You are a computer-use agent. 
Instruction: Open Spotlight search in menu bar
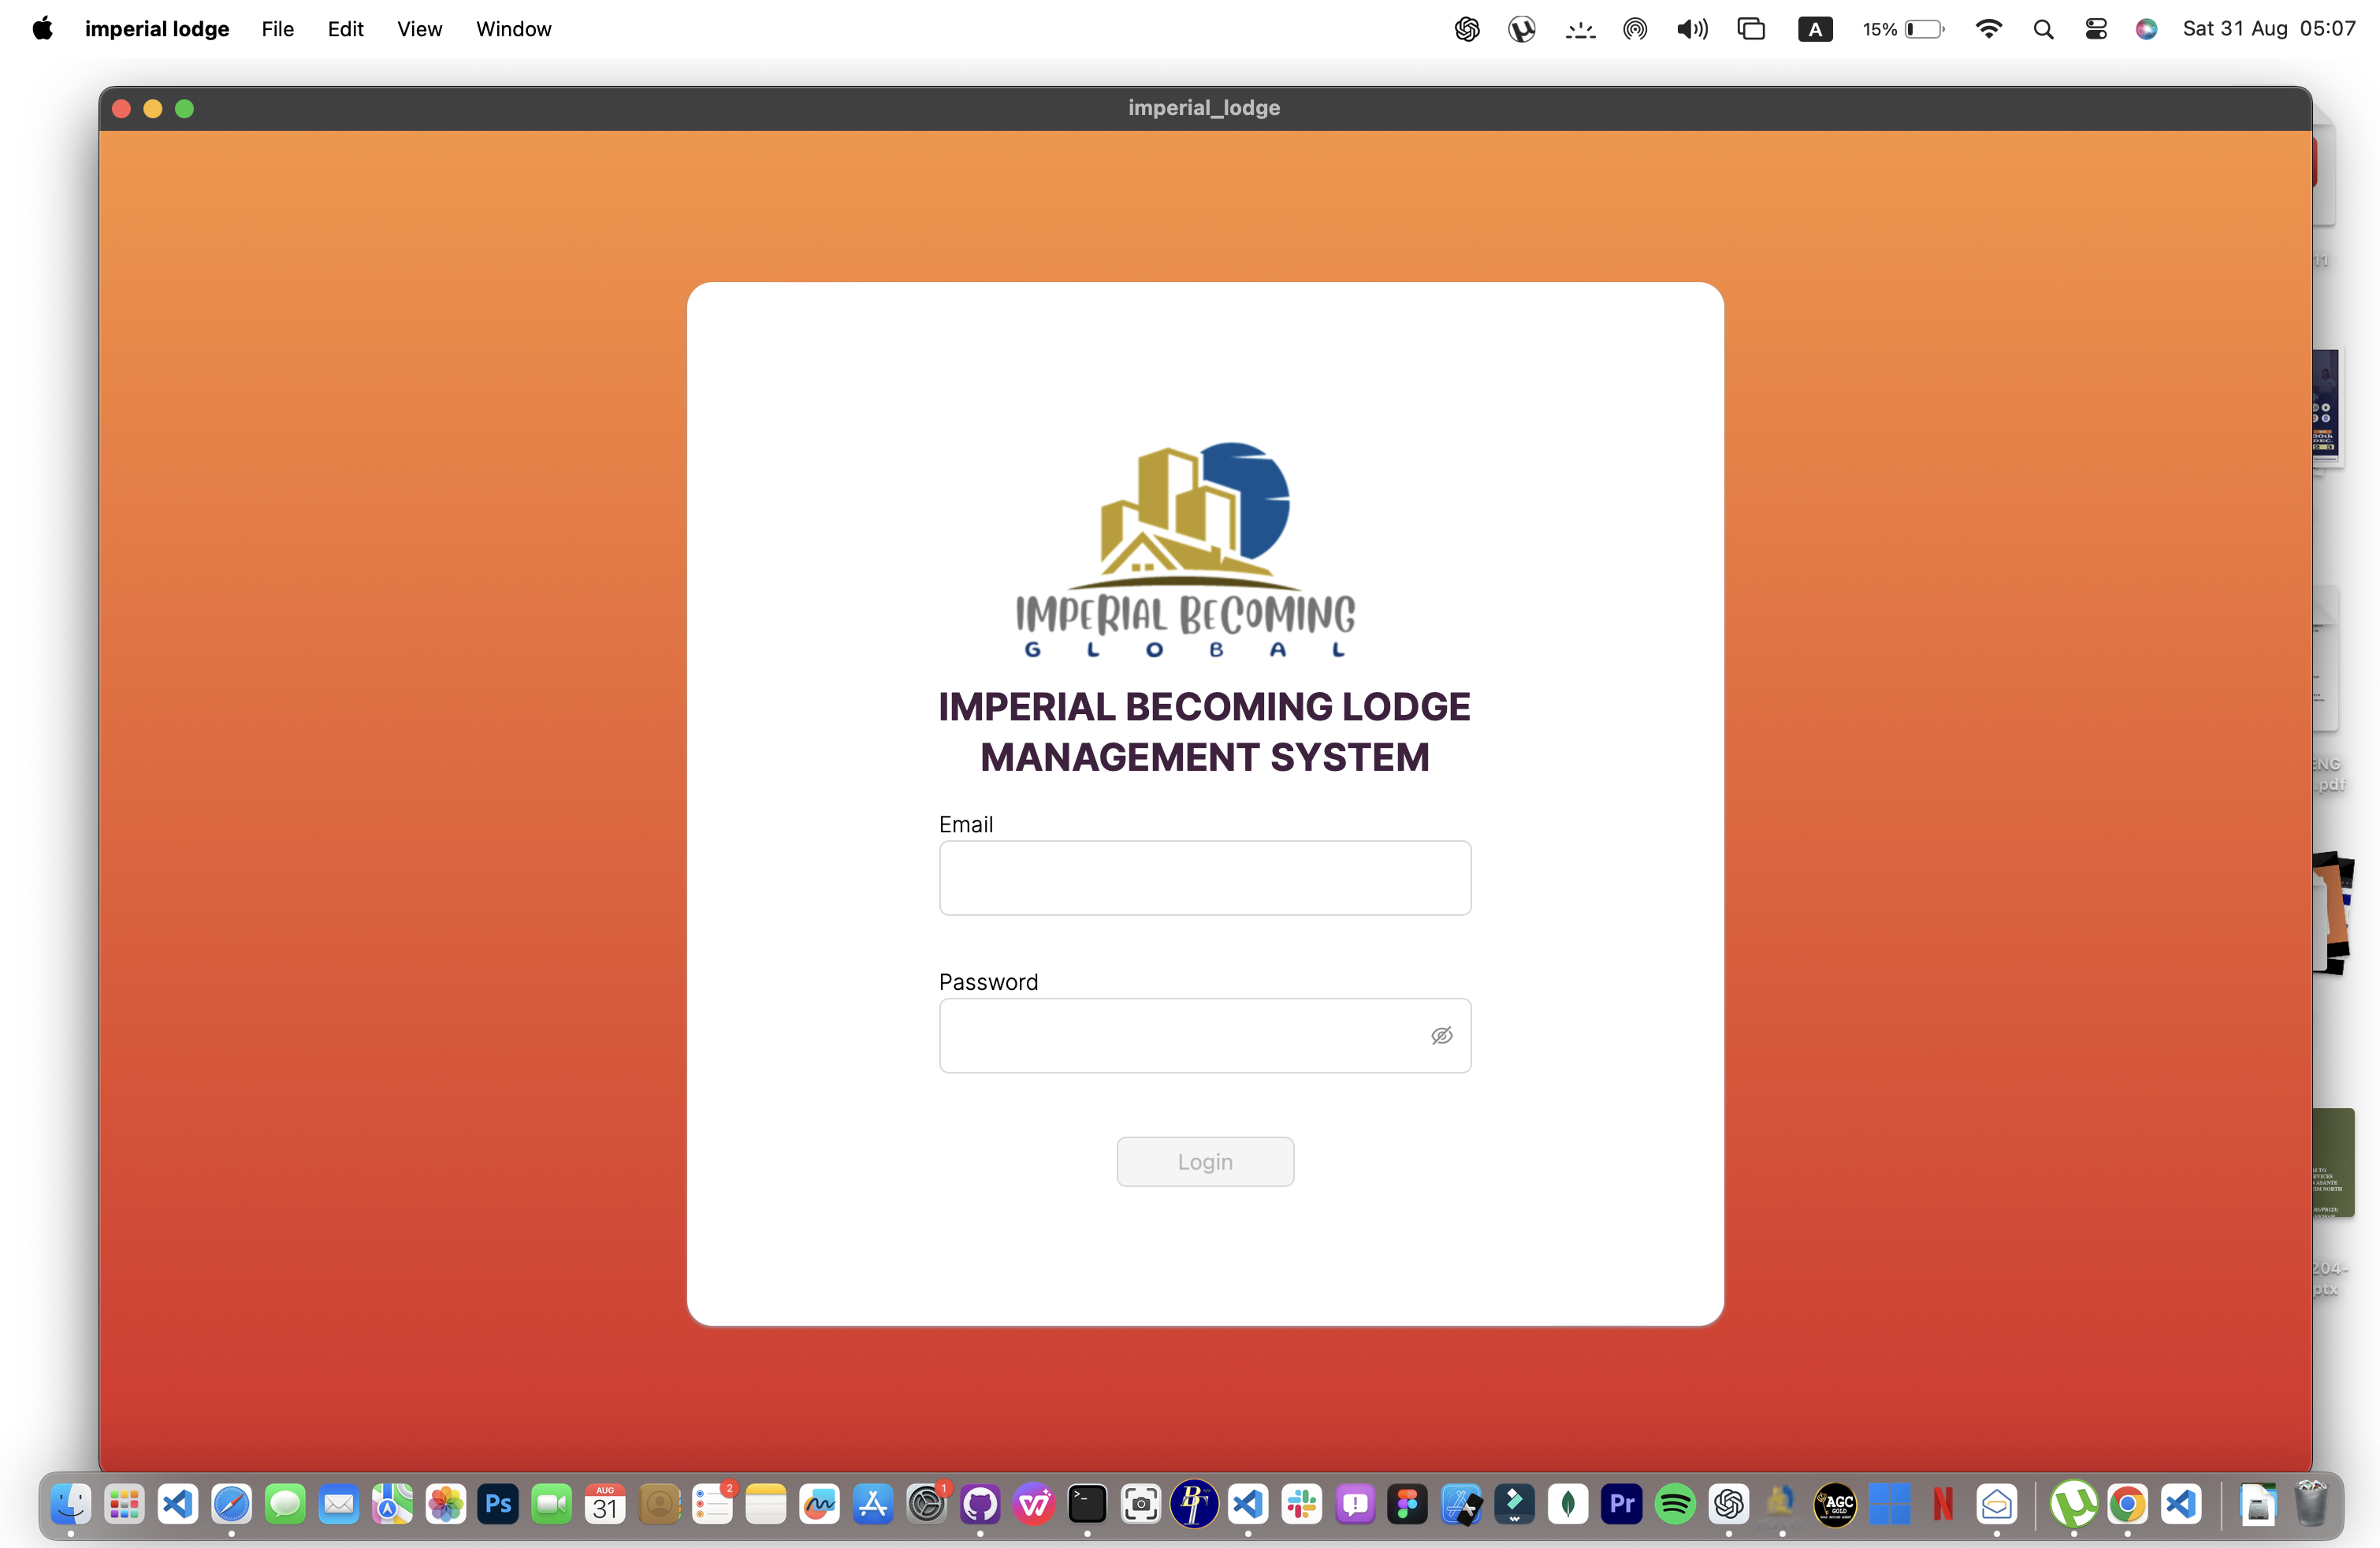[x=2043, y=29]
